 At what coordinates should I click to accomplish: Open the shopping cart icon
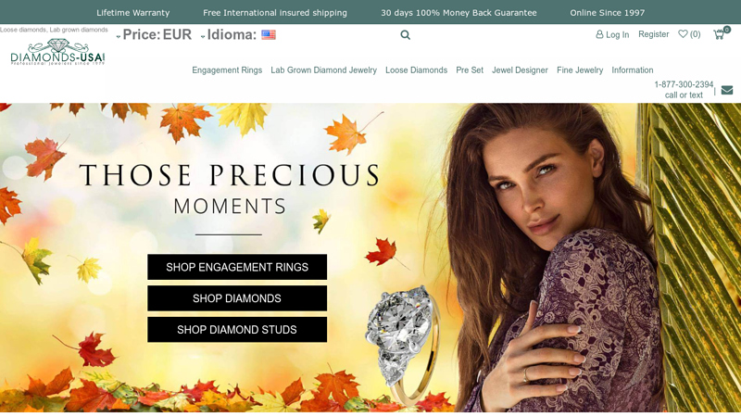(x=719, y=34)
